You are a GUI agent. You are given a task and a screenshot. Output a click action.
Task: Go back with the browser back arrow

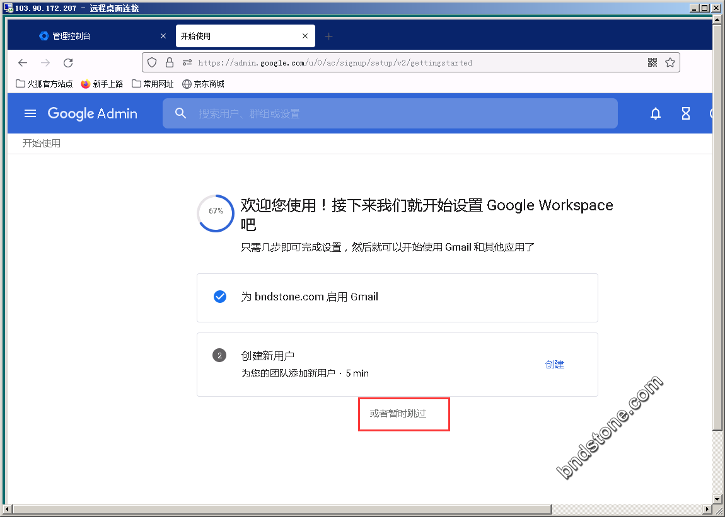click(23, 63)
